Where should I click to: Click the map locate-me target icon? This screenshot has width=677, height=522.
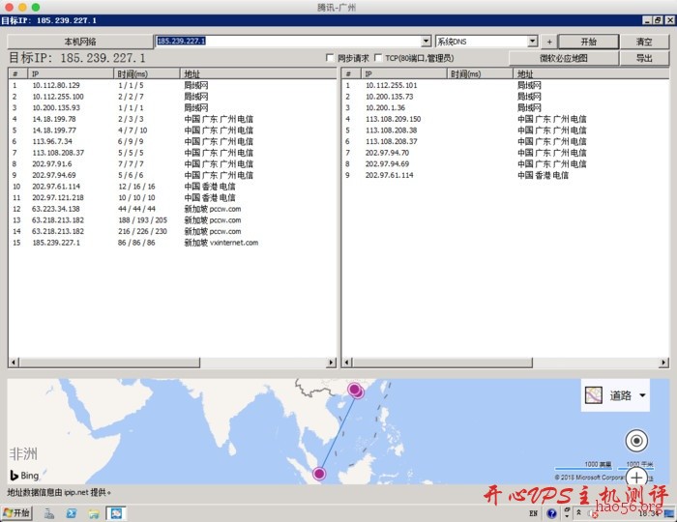click(x=635, y=441)
